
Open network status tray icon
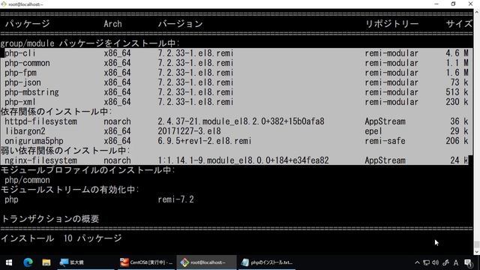click(x=426, y=262)
